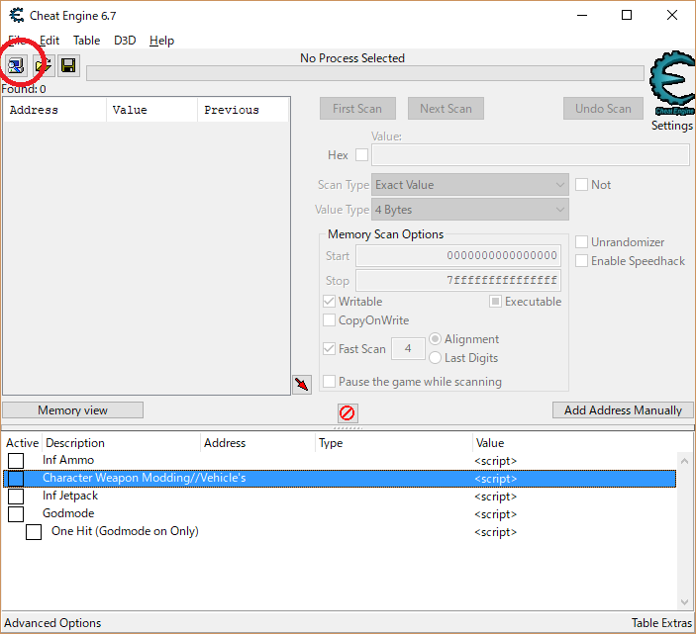Image resolution: width=696 pixels, height=634 pixels.
Task: Click the red clear-list prohibition icon
Action: pyautogui.click(x=348, y=413)
